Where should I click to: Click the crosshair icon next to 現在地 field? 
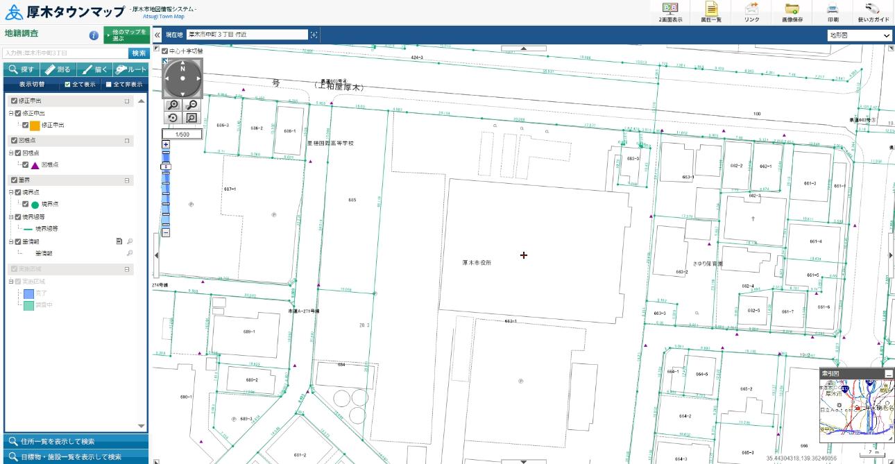pyautogui.click(x=314, y=35)
